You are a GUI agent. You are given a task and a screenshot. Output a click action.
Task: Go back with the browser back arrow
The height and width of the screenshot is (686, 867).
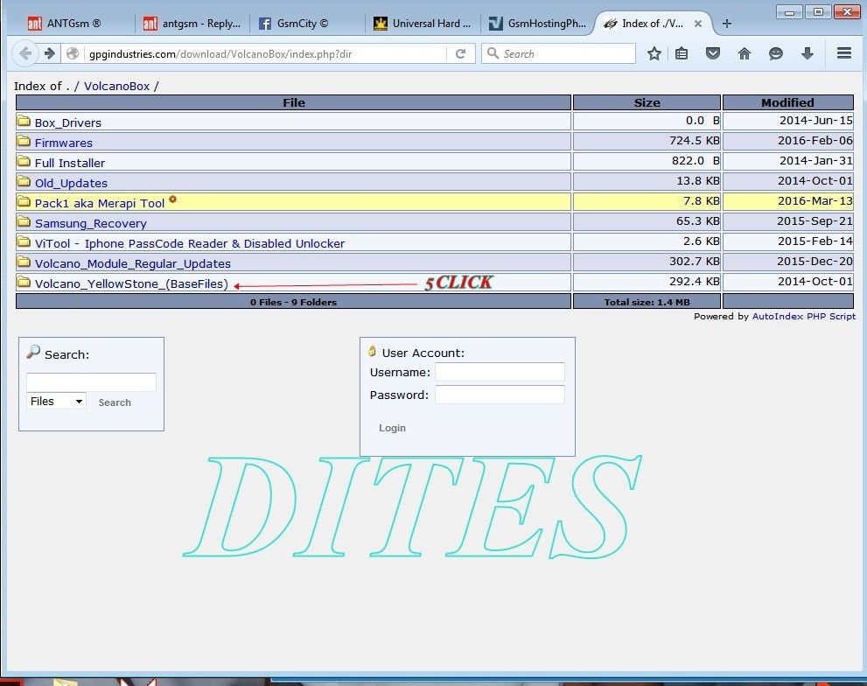point(25,53)
